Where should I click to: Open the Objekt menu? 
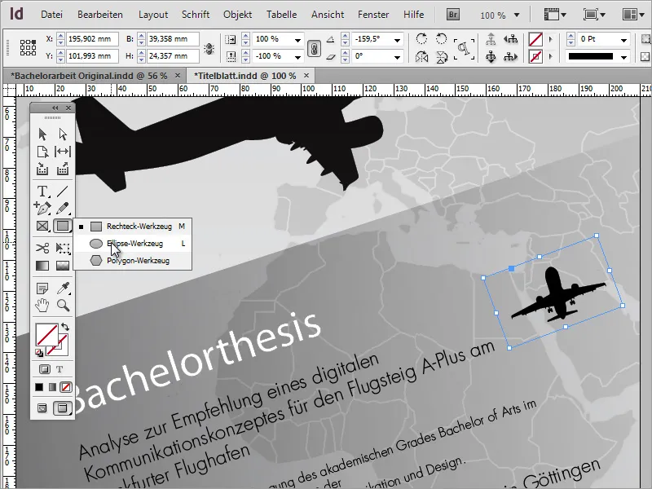237,15
